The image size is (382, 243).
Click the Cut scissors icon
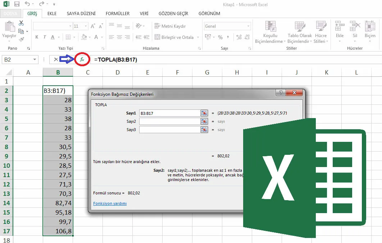[x=21, y=23]
